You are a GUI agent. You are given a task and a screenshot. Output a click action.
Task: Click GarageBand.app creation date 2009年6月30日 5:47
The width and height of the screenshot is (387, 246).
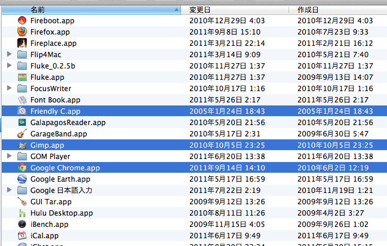tap(333, 134)
